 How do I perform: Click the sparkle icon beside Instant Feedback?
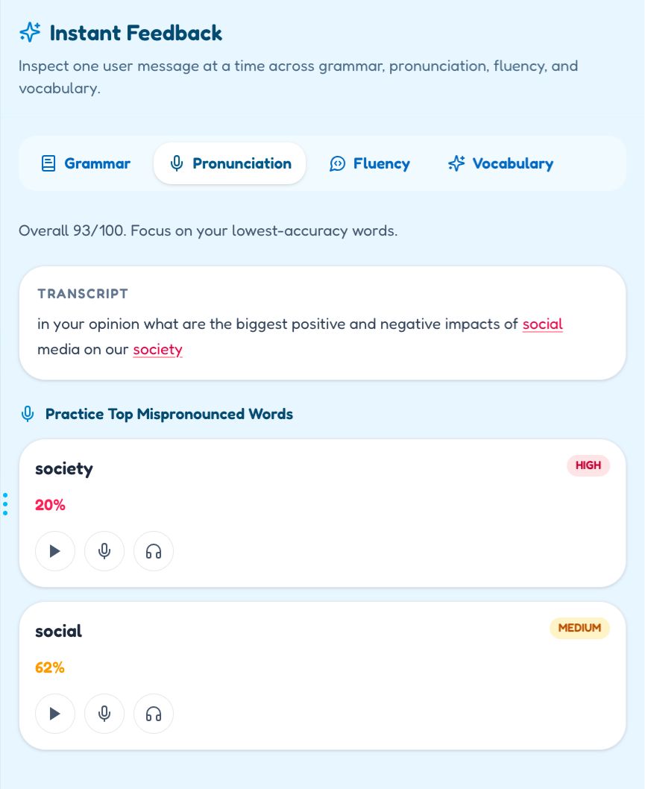30,33
